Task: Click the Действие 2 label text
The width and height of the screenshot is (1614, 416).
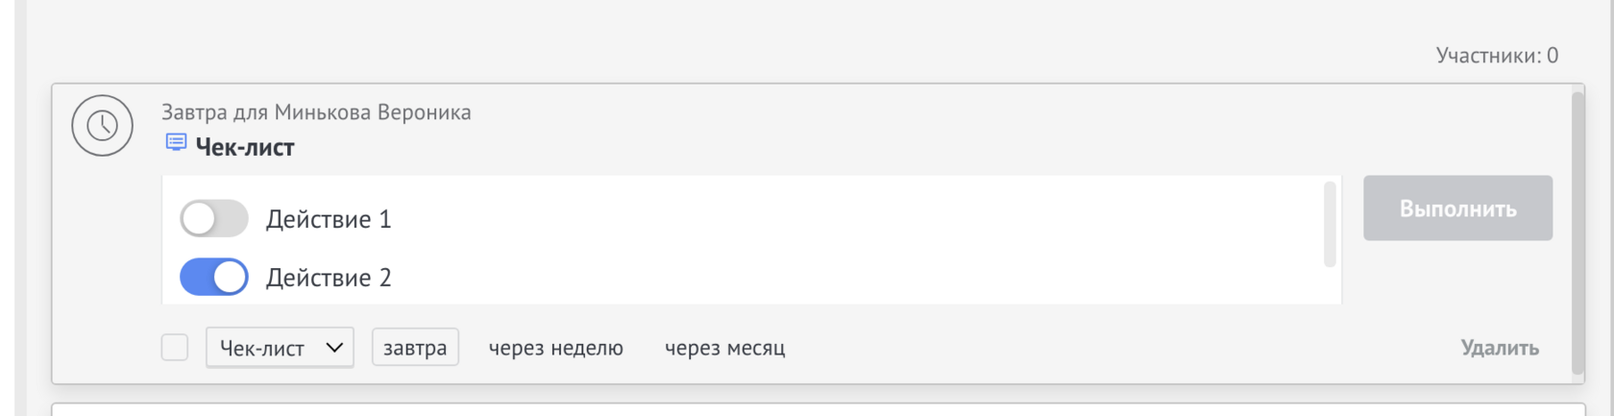Action: pos(329,279)
